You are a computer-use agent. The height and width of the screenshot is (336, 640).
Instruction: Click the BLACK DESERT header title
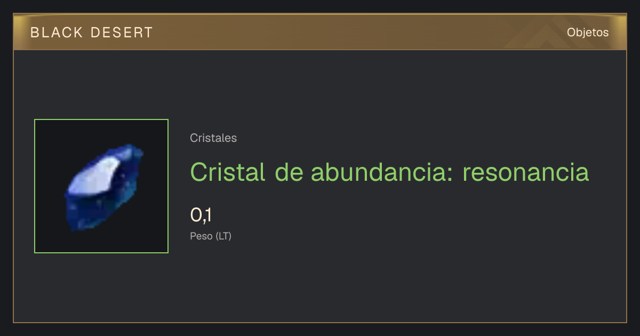tap(92, 33)
